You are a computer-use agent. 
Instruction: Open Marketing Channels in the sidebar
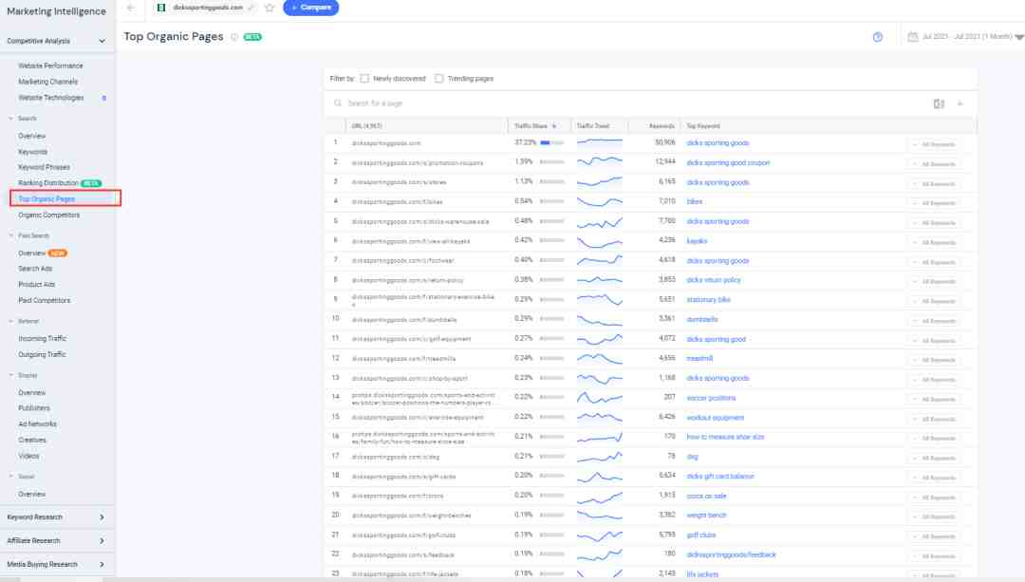48,82
